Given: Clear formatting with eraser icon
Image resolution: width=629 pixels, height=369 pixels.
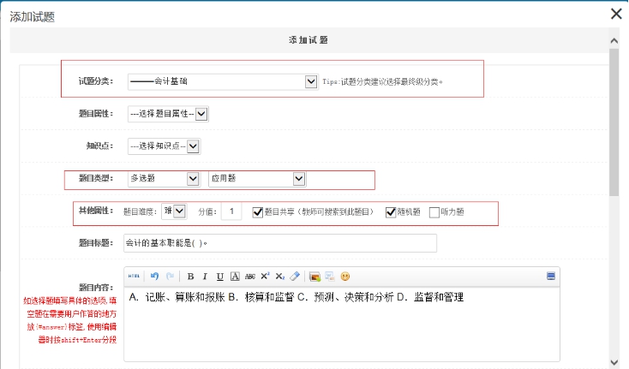Looking at the screenshot, I should point(295,276).
